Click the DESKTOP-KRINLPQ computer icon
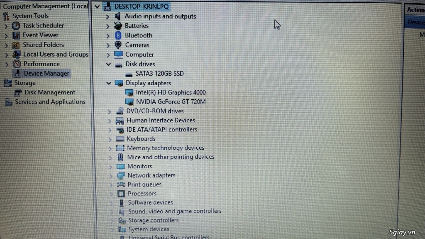Image resolution: width=425 pixels, height=239 pixels. [x=107, y=6]
